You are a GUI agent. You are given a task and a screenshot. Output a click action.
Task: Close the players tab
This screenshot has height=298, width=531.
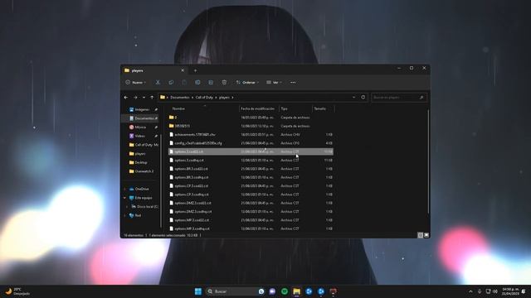tap(183, 70)
